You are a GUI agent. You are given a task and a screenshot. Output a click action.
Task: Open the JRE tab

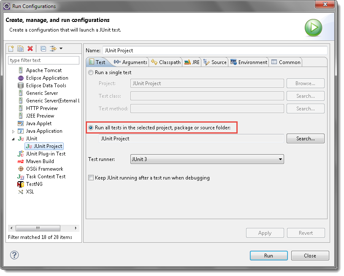point(192,62)
